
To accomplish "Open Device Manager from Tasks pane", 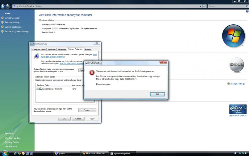I will coord(12,18).
